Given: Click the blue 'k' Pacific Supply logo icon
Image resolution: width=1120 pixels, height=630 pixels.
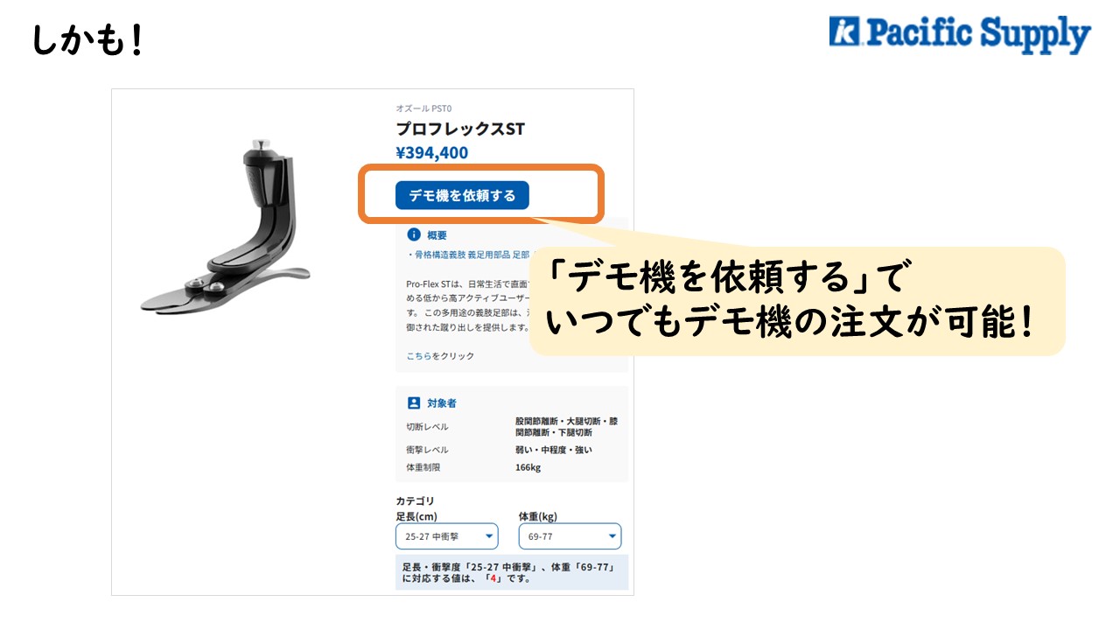Looking at the screenshot, I should point(843,31).
